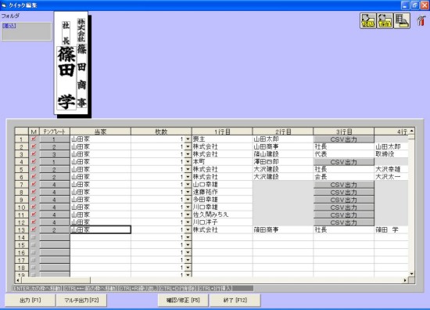
Task: Open the red tools settings icon
Action: click(x=421, y=21)
